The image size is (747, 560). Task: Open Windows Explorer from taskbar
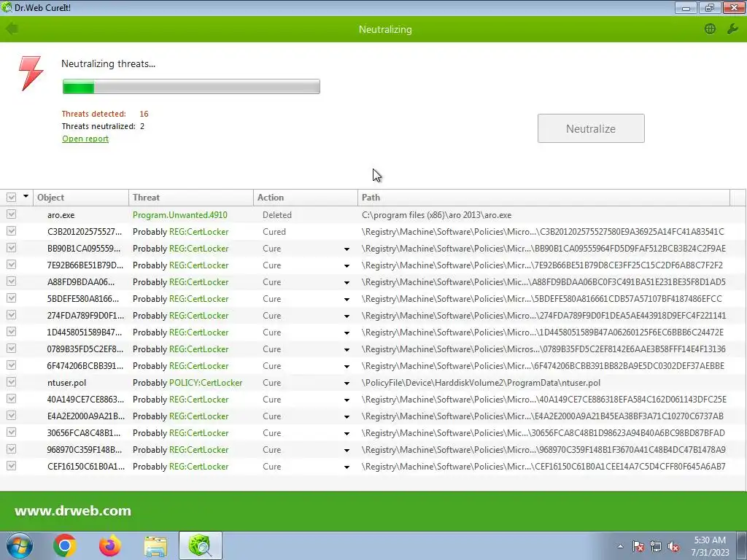[x=155, y=545]
